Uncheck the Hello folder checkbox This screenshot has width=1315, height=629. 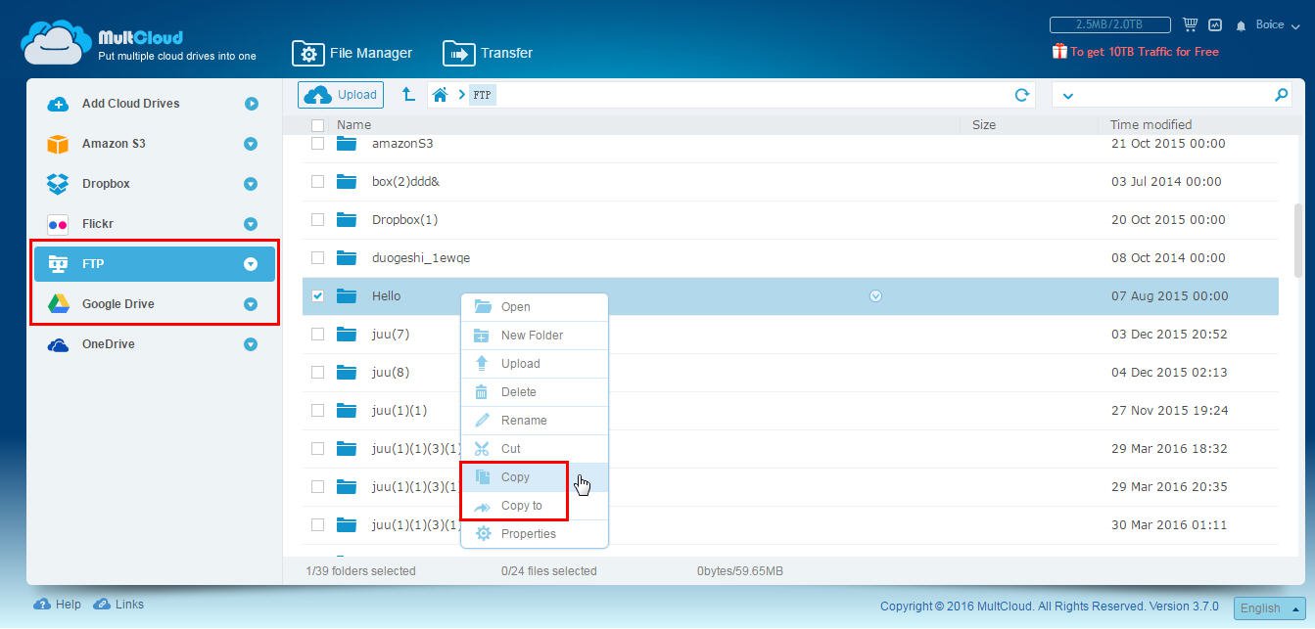point(317,295)
